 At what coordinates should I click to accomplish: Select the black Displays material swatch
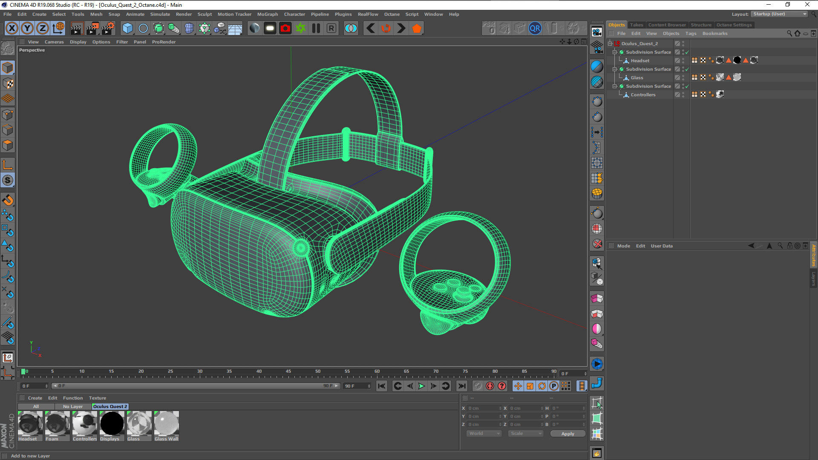tap(112, 423)
